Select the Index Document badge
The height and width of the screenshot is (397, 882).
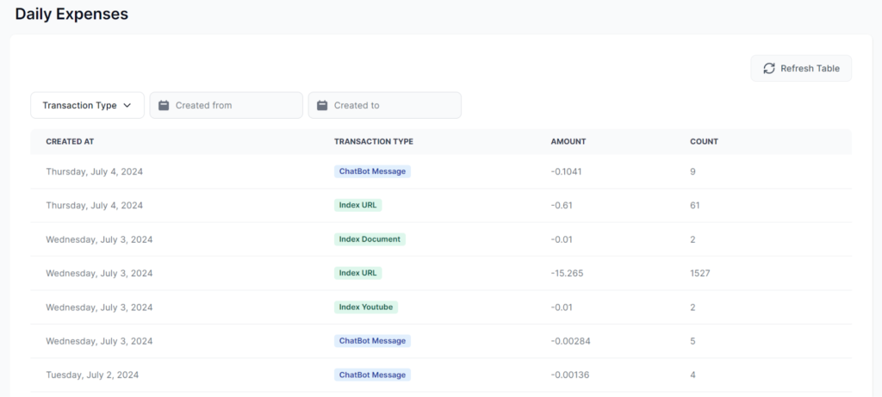[370, 239]
